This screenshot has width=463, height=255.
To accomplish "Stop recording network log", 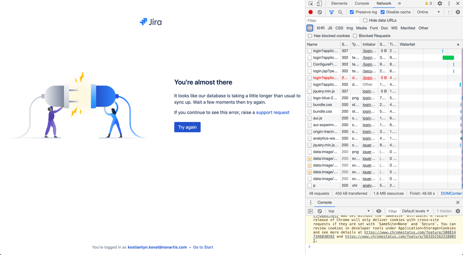I will tap(311, 12).
